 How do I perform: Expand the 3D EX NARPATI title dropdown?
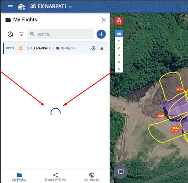(70, 7)
